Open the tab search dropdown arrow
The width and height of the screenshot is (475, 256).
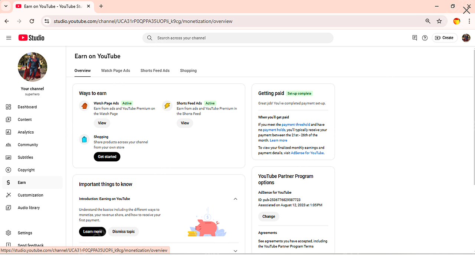[6, 6]
